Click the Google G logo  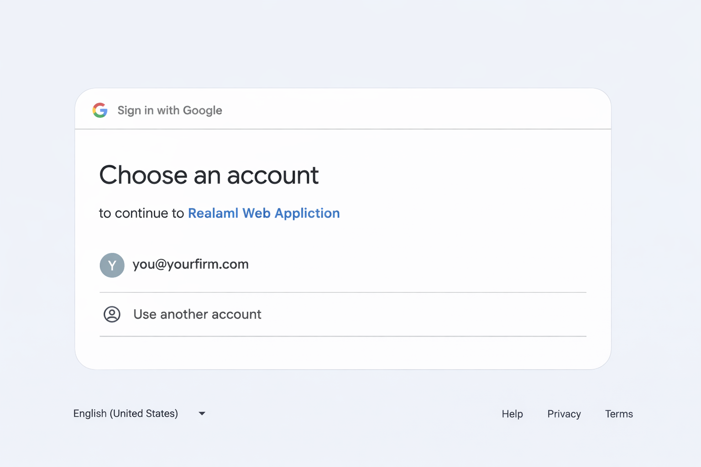pyautogui.click(x=100, y=110)
